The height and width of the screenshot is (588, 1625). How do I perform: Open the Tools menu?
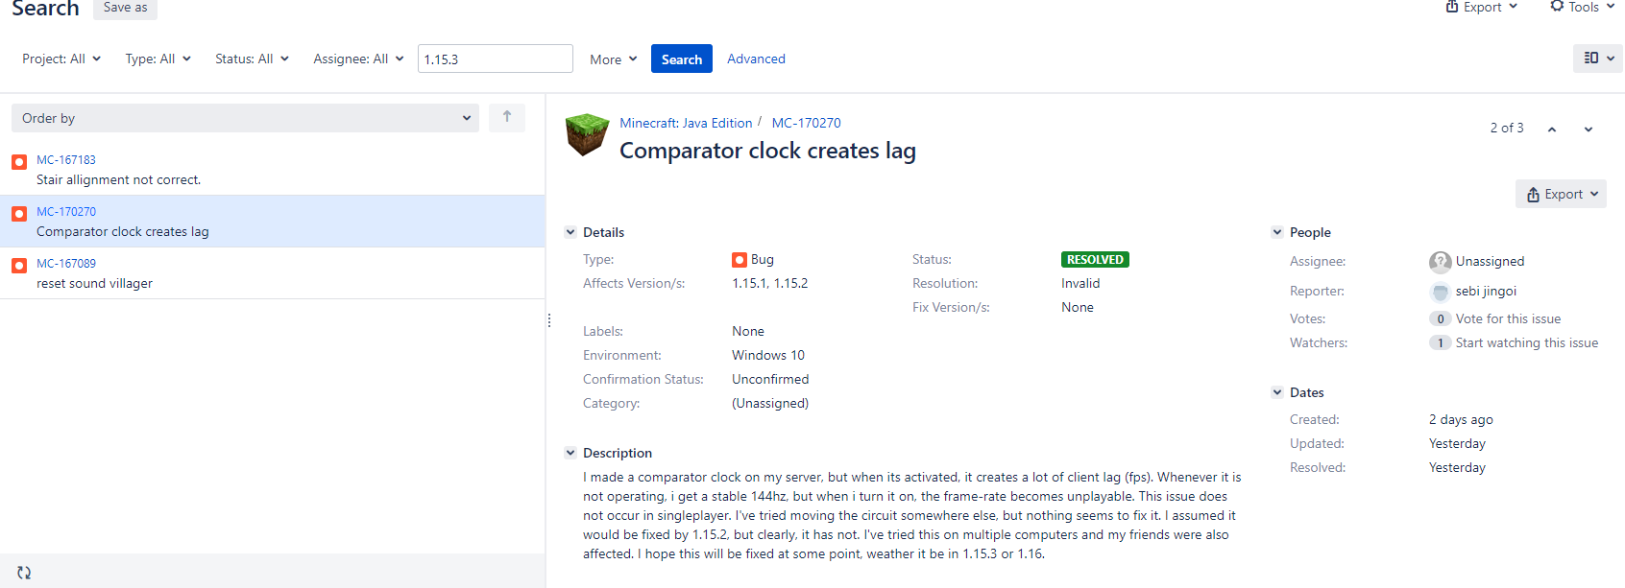(x=1583, y=8)
